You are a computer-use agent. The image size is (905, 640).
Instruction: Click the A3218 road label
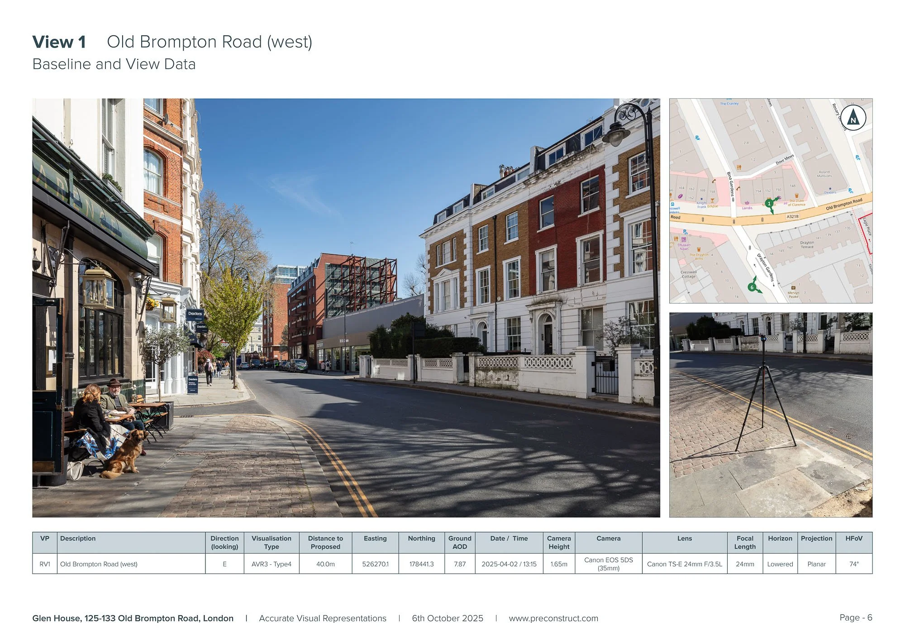point(793,216)
